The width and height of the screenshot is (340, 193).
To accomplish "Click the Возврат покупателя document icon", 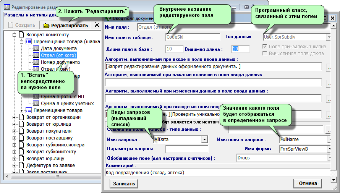I will click(x=21, y=131).
